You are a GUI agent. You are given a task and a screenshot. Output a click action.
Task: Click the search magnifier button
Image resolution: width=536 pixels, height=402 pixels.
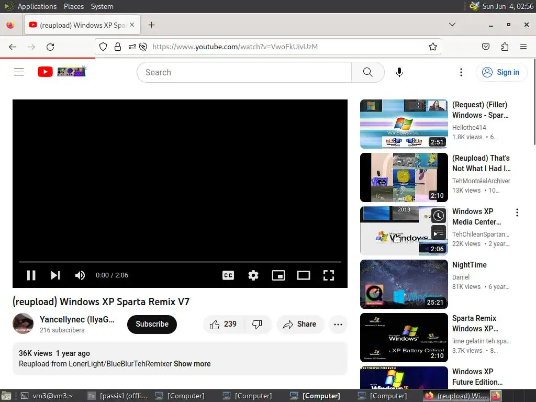tap(368, 72)
